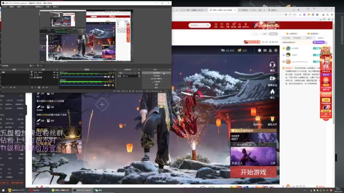Open 活动中心 crown icon in game
This screenshot has height=193, width=344.
[x=258, y=119]
